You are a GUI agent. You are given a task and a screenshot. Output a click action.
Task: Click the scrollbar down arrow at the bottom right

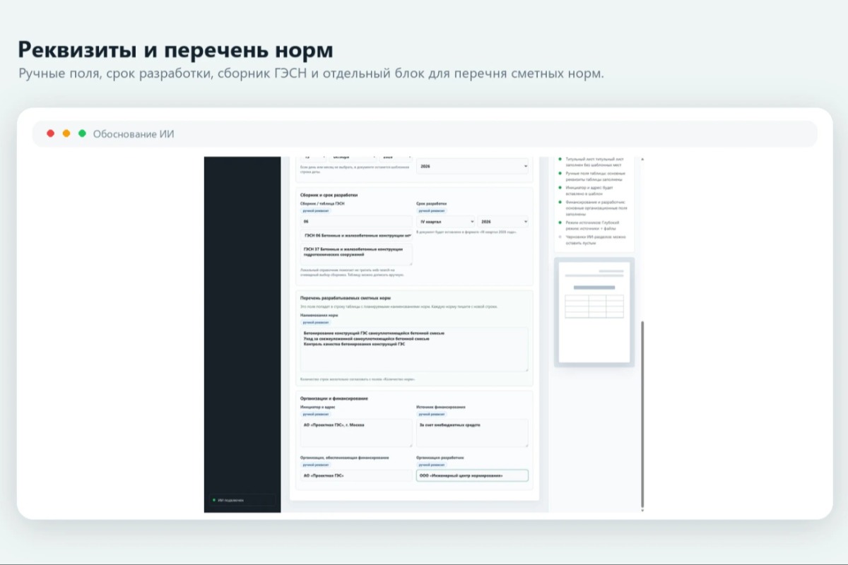tap(642, 509)
